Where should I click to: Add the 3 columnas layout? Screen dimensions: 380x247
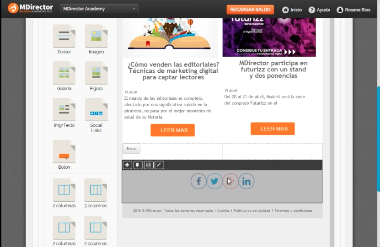96,190
